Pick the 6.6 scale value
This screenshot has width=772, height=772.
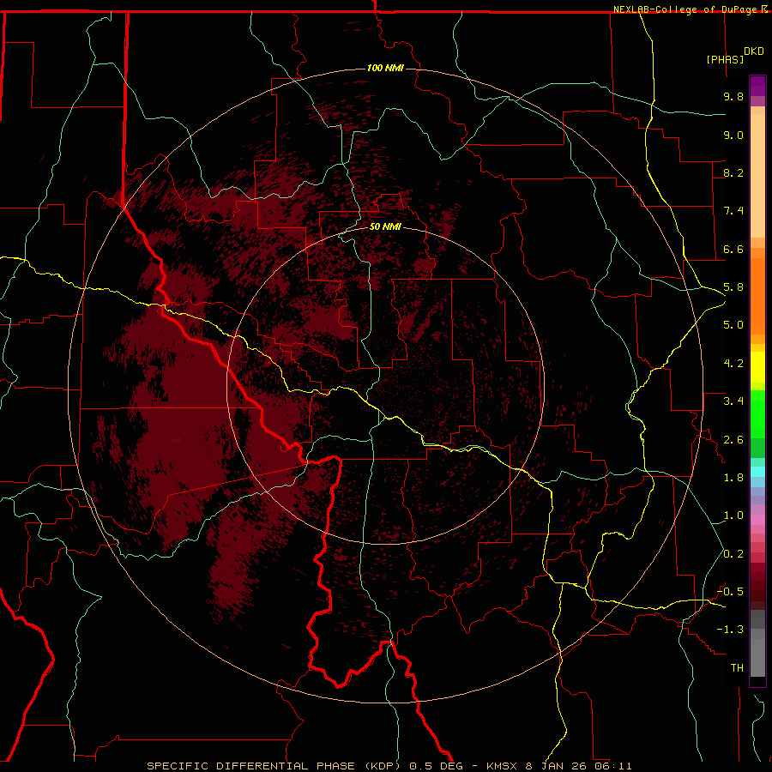point(733,249)
